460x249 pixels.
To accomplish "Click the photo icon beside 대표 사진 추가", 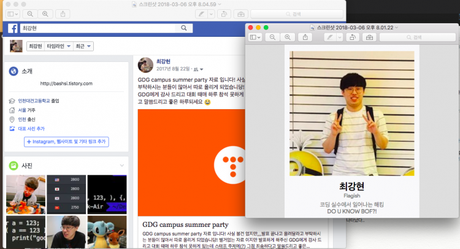I will click(x=12, y=129).
